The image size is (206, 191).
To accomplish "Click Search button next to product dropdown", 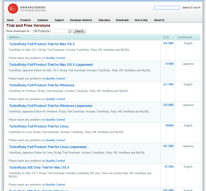I will pyautogui.click(x=79, y=31).
